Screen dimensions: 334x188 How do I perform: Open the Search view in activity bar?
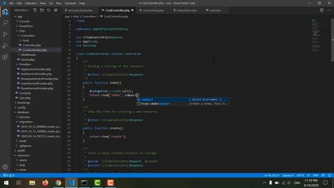coord(5,23)
